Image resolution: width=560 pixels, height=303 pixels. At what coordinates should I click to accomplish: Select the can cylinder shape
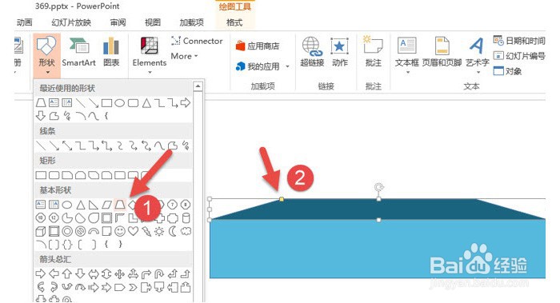pos(186,217)
